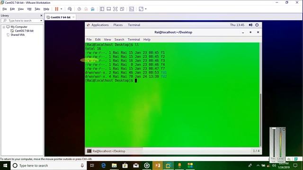Open Microsoft Store from taskbar
This screenshot has height=170, width=303.
tap(125, 166)
